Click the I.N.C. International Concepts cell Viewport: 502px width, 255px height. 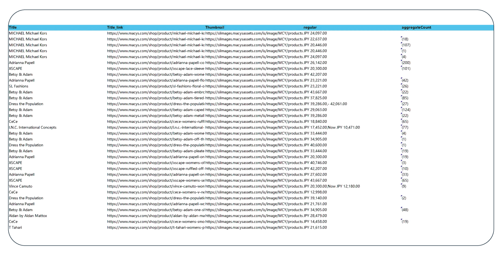pos(33,127)
